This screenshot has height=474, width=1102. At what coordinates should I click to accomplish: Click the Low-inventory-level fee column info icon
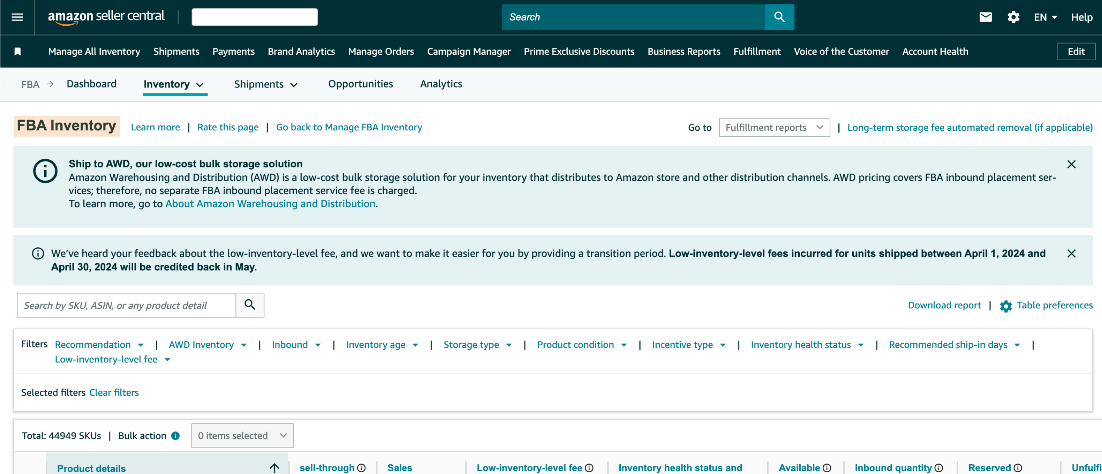[x=589, y=468]
